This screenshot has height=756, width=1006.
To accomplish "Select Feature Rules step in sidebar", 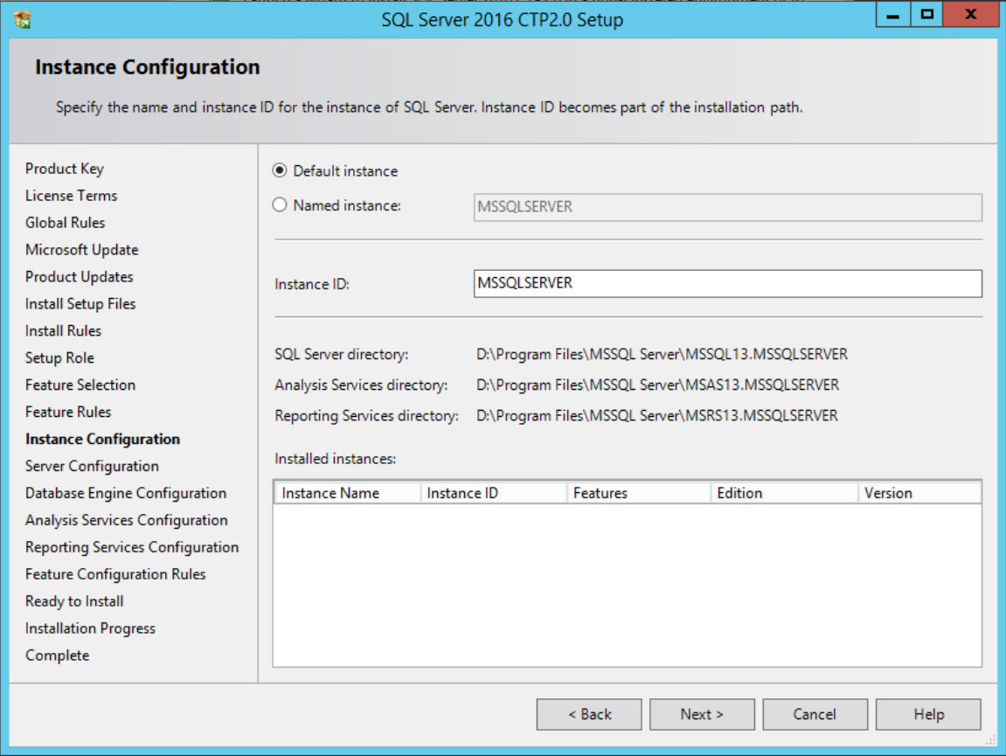I will [68, 412].
